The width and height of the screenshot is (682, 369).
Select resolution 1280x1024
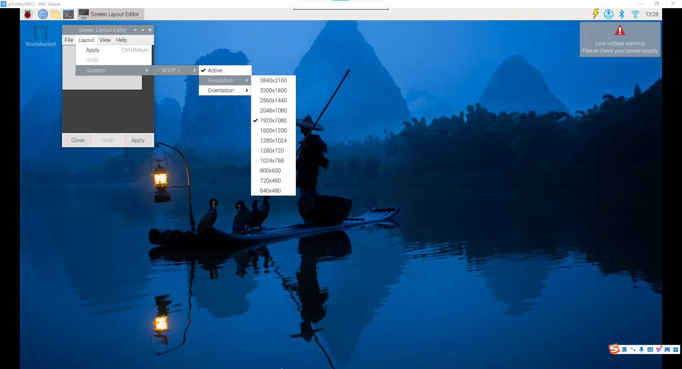coord(273,141)
